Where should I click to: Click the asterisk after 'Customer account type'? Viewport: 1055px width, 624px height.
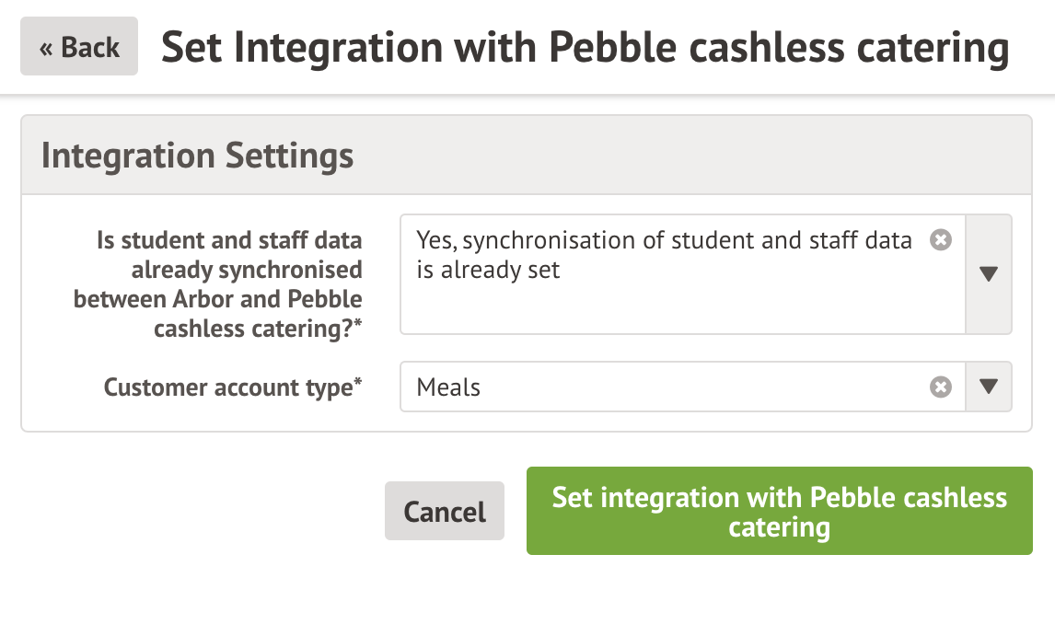pyautogui.click(x=358, y=383)
